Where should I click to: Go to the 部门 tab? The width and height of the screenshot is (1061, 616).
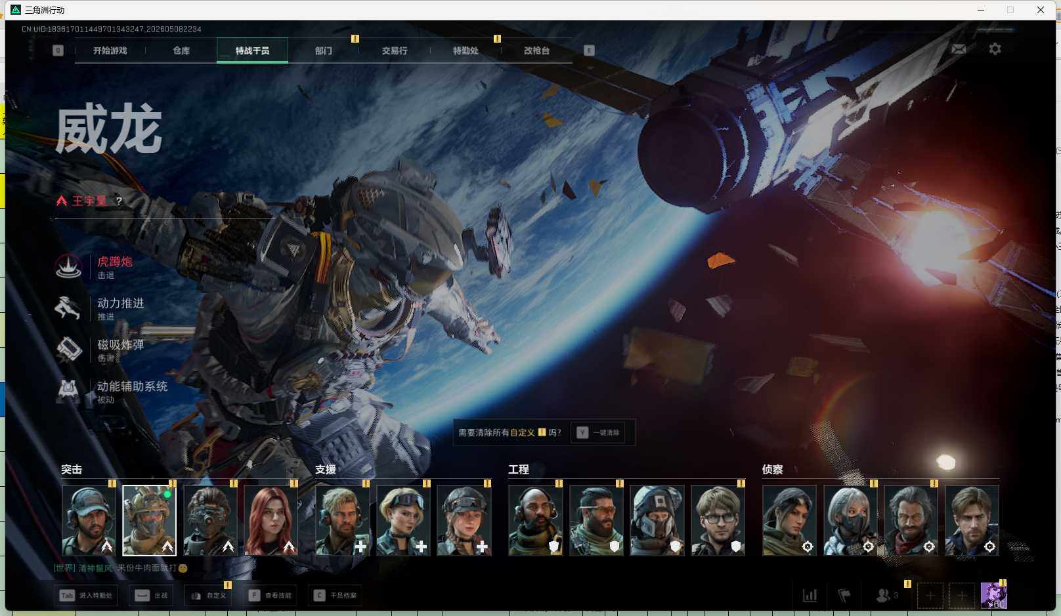point(323,51)
